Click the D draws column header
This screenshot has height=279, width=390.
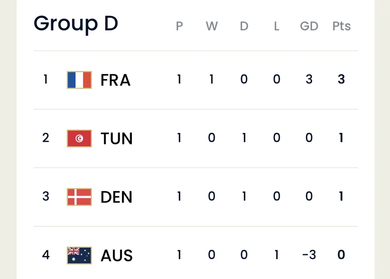(244, 26)
